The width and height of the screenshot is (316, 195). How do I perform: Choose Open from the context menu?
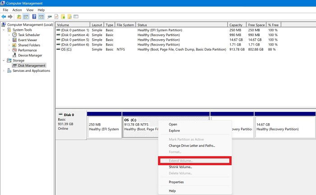tap(195, 124)
